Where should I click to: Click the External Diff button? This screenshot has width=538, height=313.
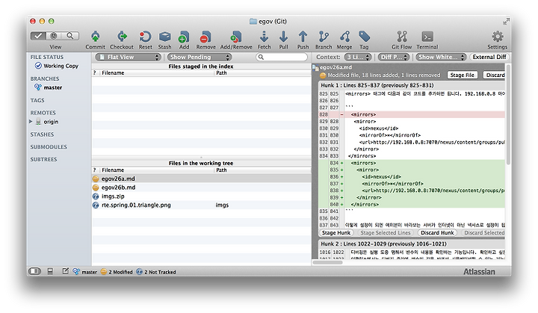489,57
